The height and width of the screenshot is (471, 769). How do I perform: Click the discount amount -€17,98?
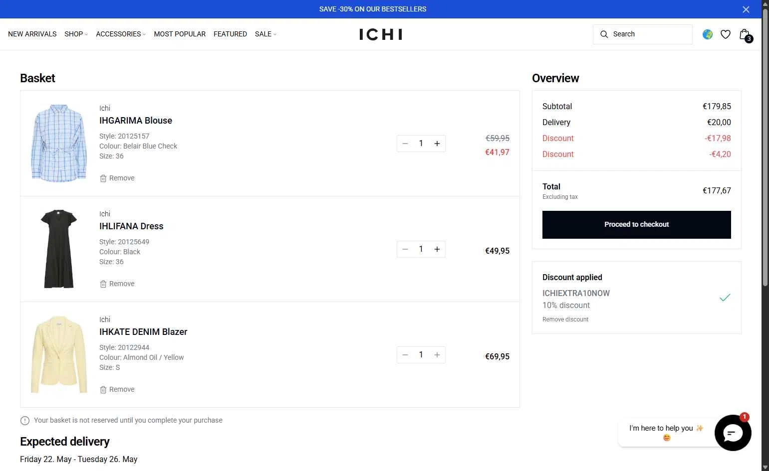(x=718, y=138)
